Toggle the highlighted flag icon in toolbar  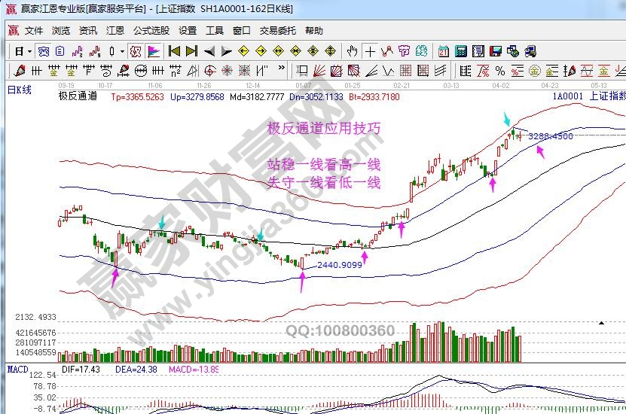(153, 51)
